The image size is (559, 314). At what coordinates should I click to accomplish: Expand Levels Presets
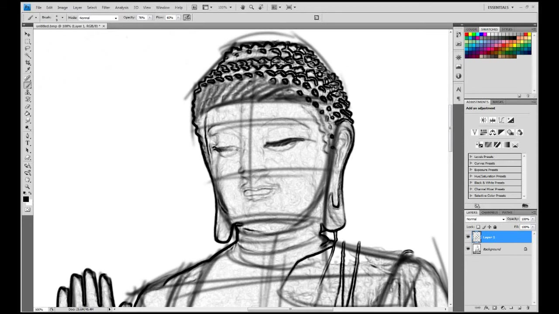(471, 157)
